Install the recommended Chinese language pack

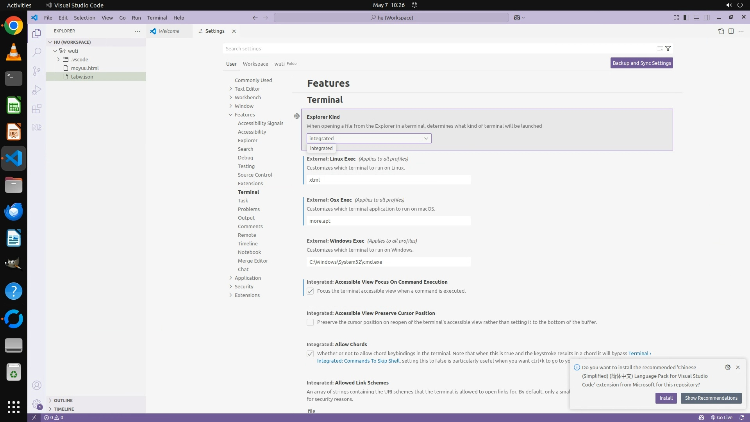point(666,398)
